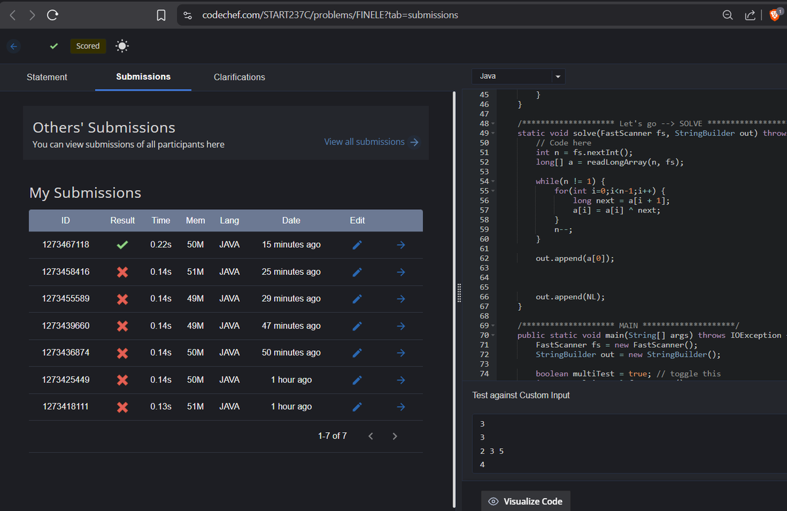
Task: Click the blue back arrow icon
Action: click(14, 46)
